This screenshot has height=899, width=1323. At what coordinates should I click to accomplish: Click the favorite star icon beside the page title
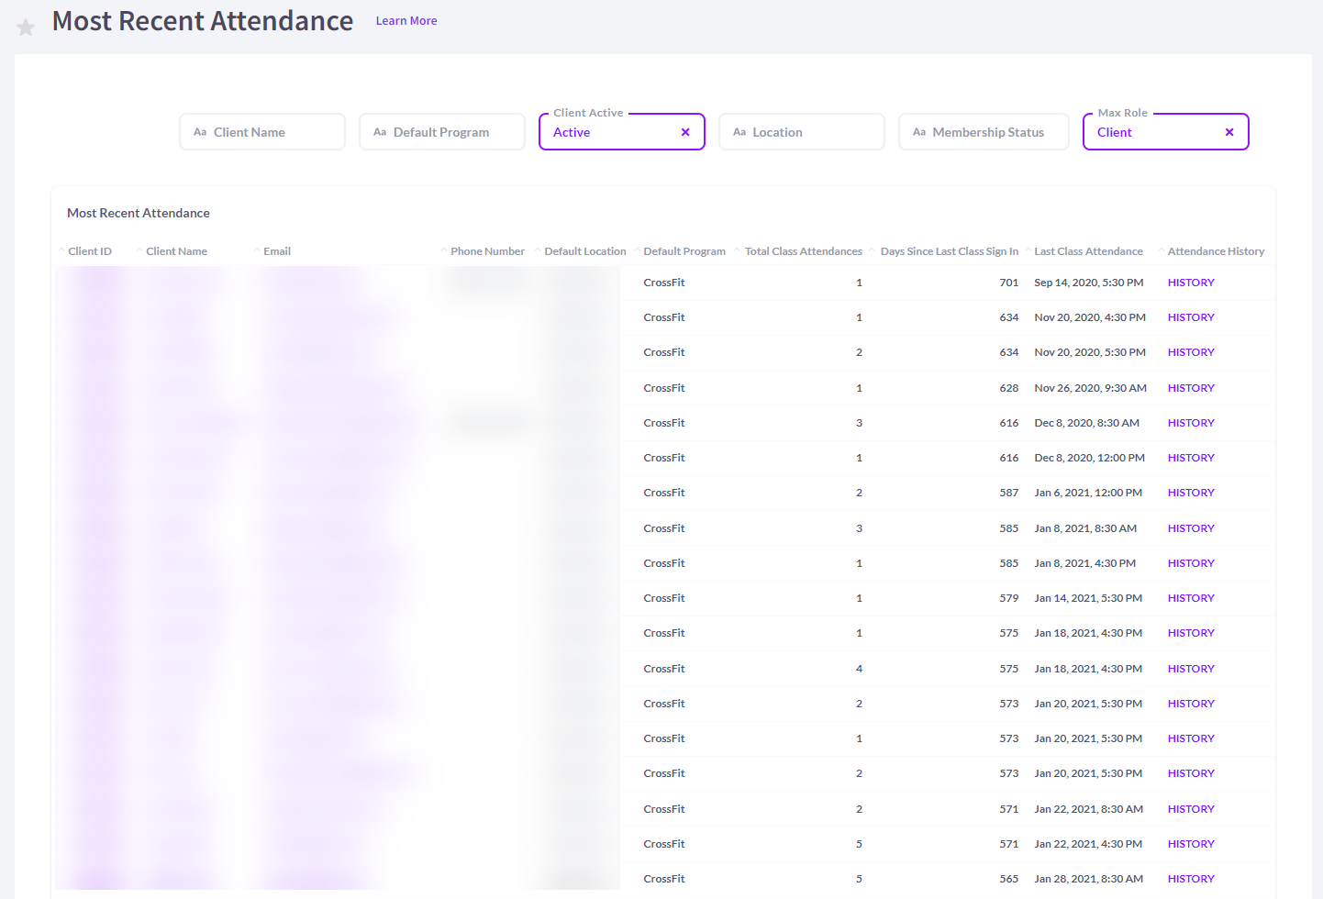pos(26,28)
